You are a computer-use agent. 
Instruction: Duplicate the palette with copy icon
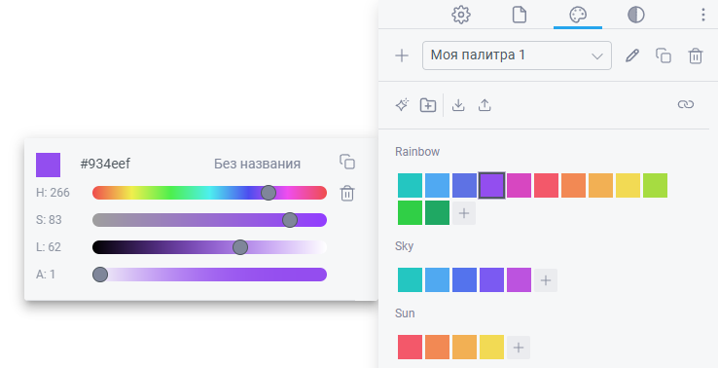[x=664, y=55]
